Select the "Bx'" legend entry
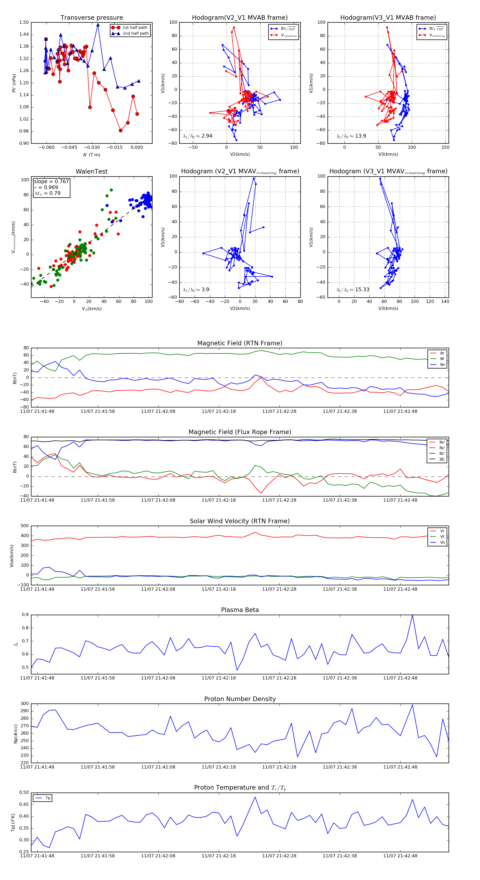This screenshot has width=480, height=880. click(437, 442)
